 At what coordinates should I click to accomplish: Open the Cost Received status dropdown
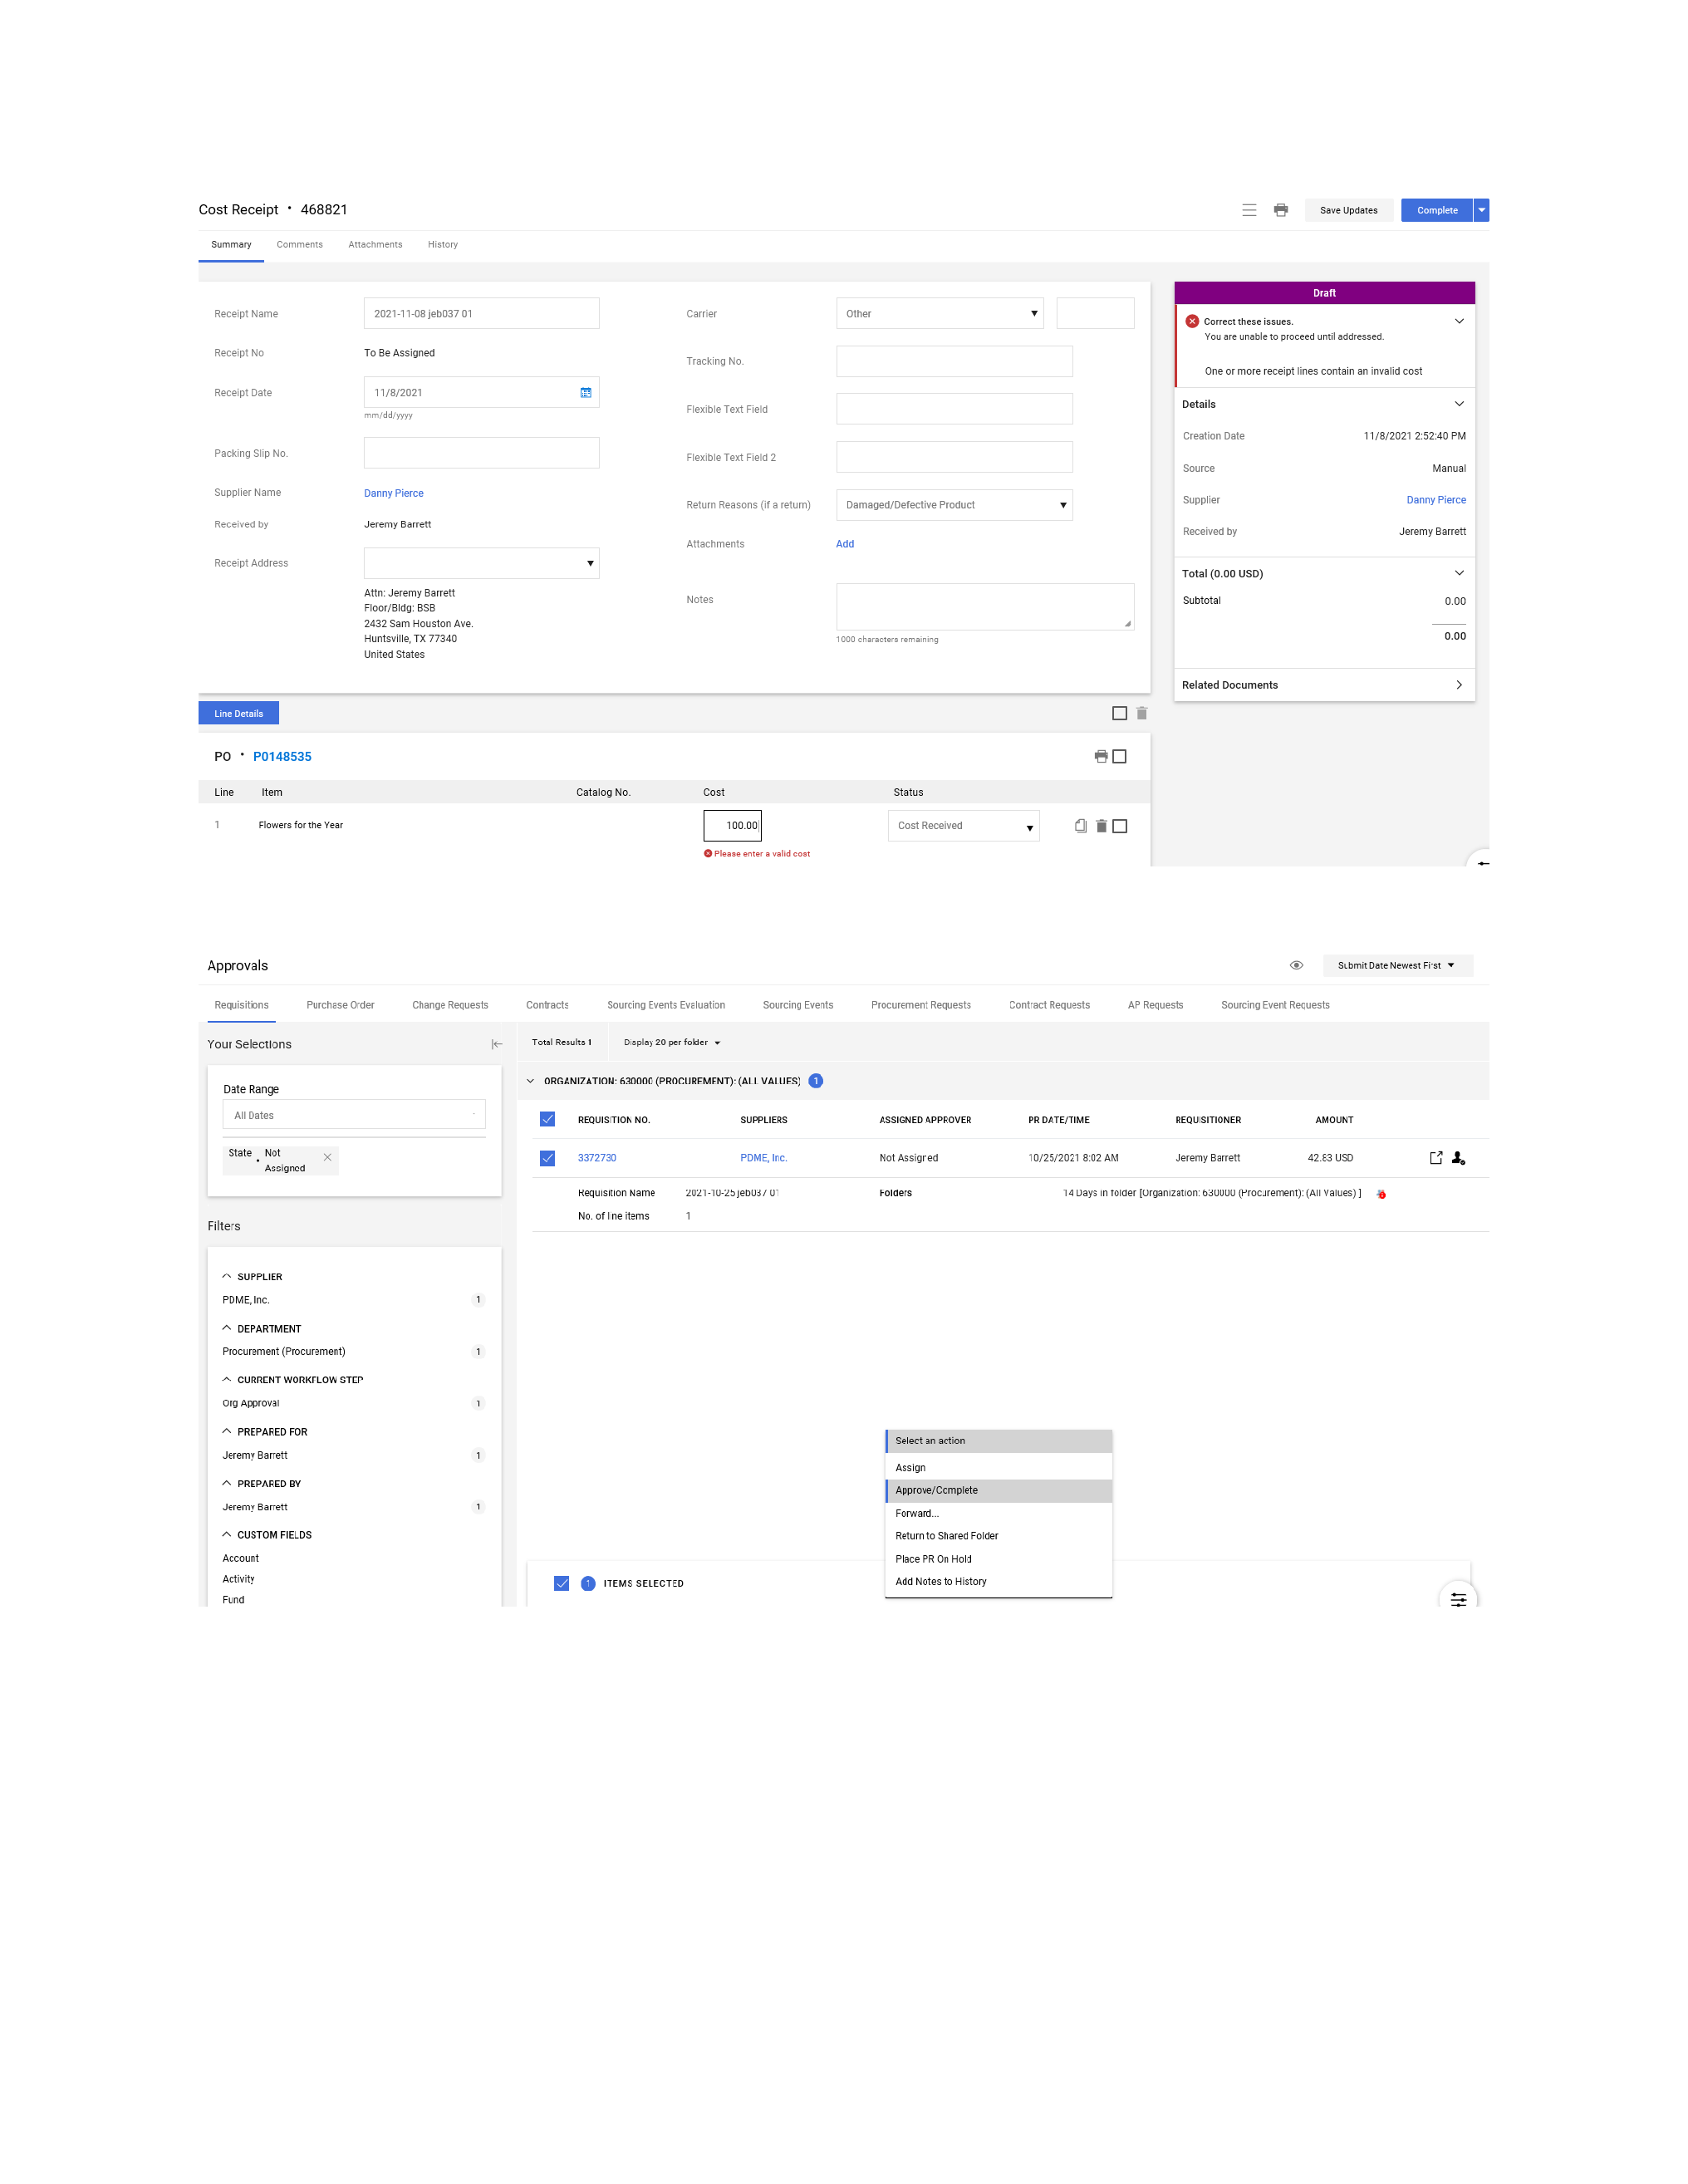click(x=963, y=826)
